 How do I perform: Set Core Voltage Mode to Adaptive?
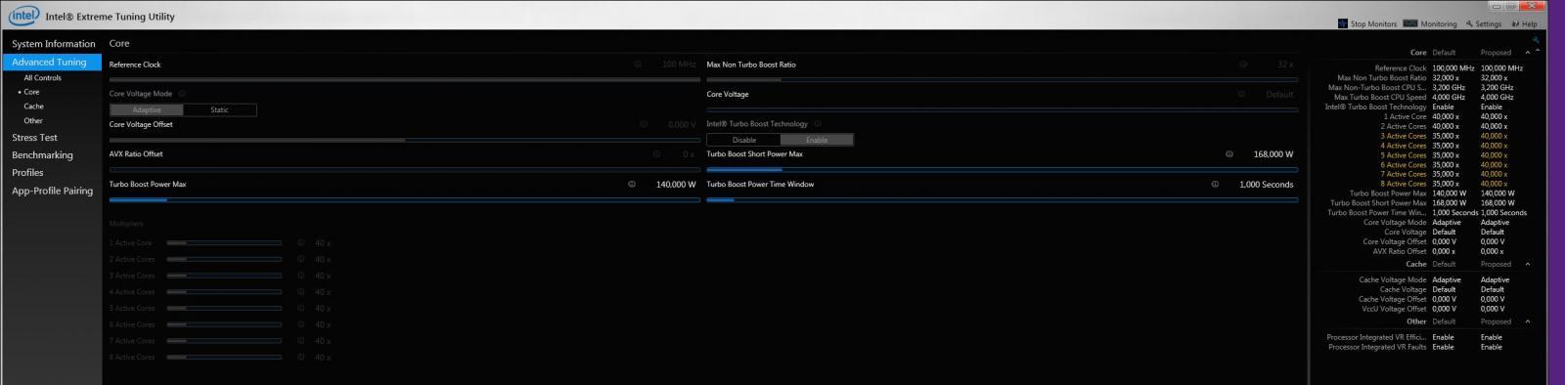point(147,110)
